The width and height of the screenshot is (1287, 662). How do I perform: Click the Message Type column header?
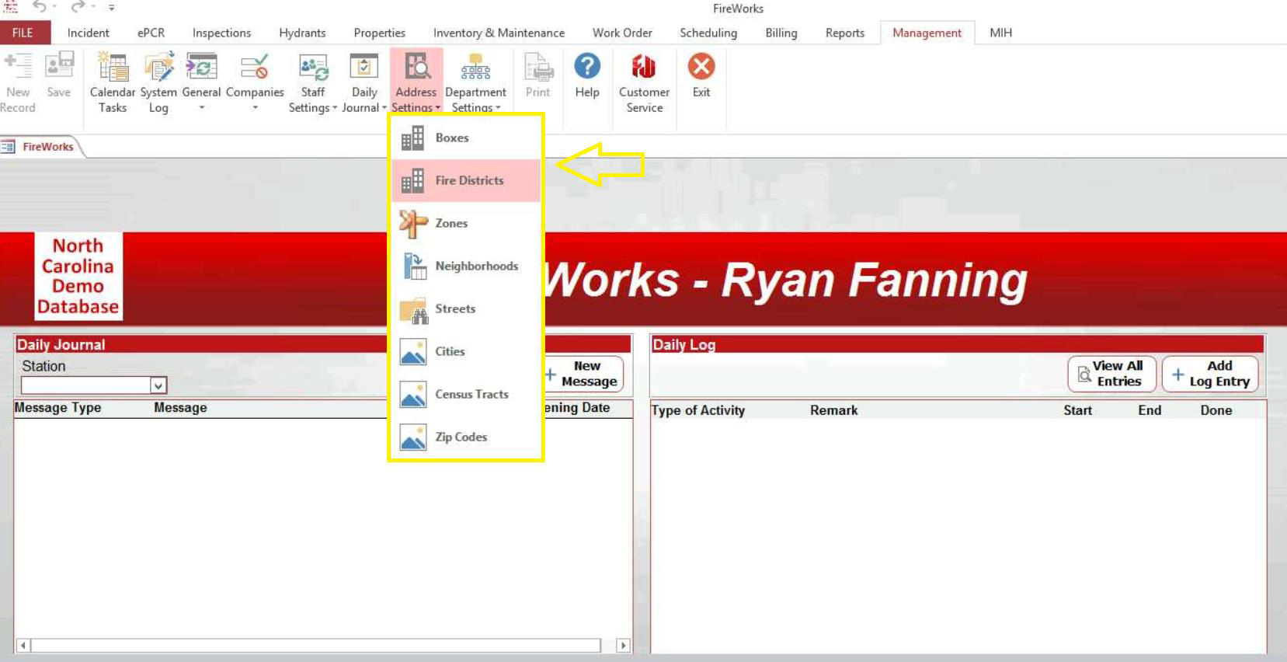point(58,408)
